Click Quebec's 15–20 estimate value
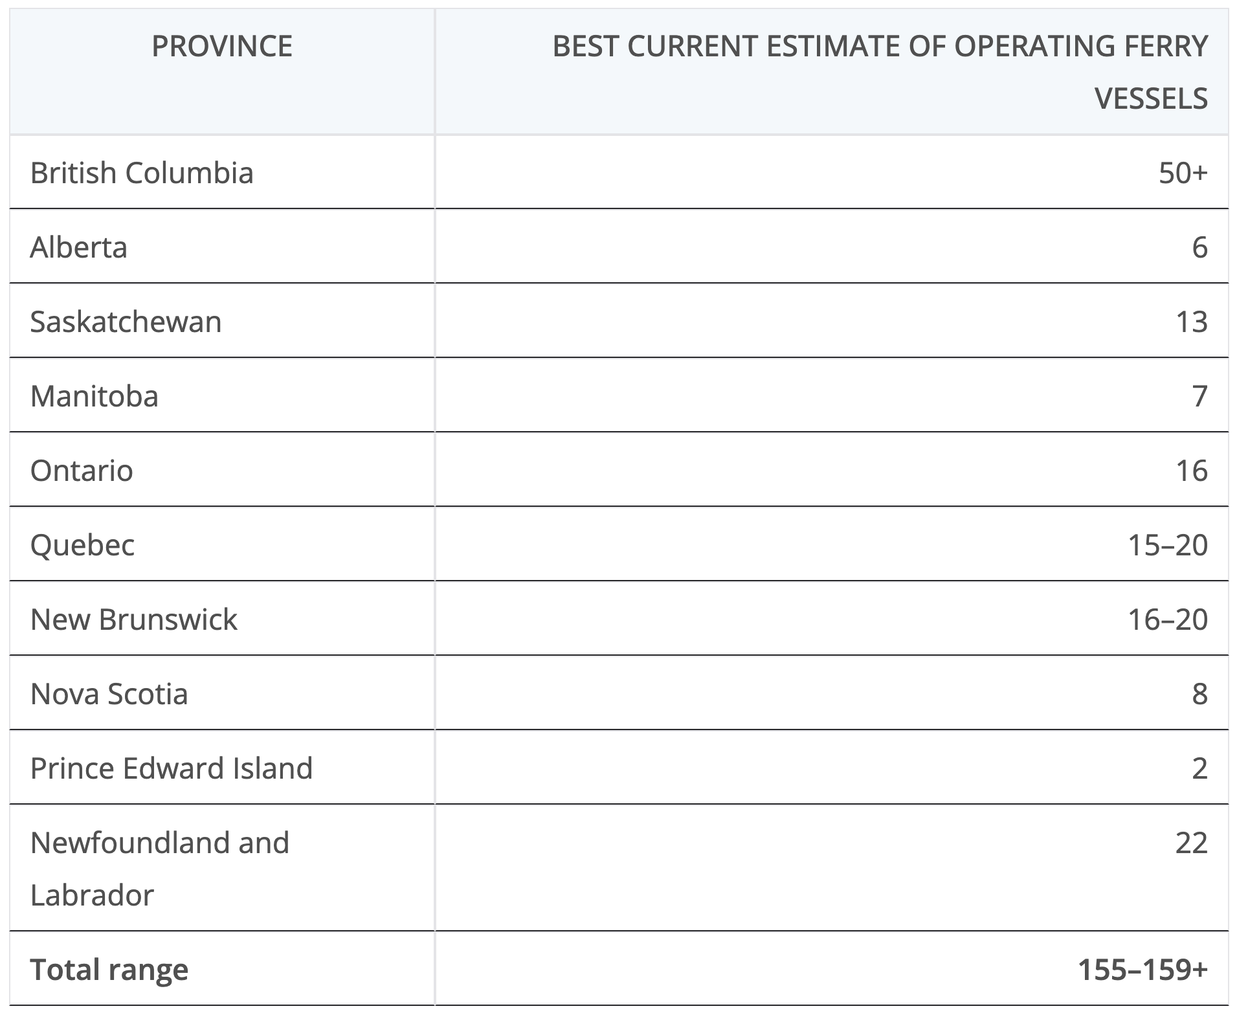This screenshot has height=1013, width=1237. pos(1167,545)
